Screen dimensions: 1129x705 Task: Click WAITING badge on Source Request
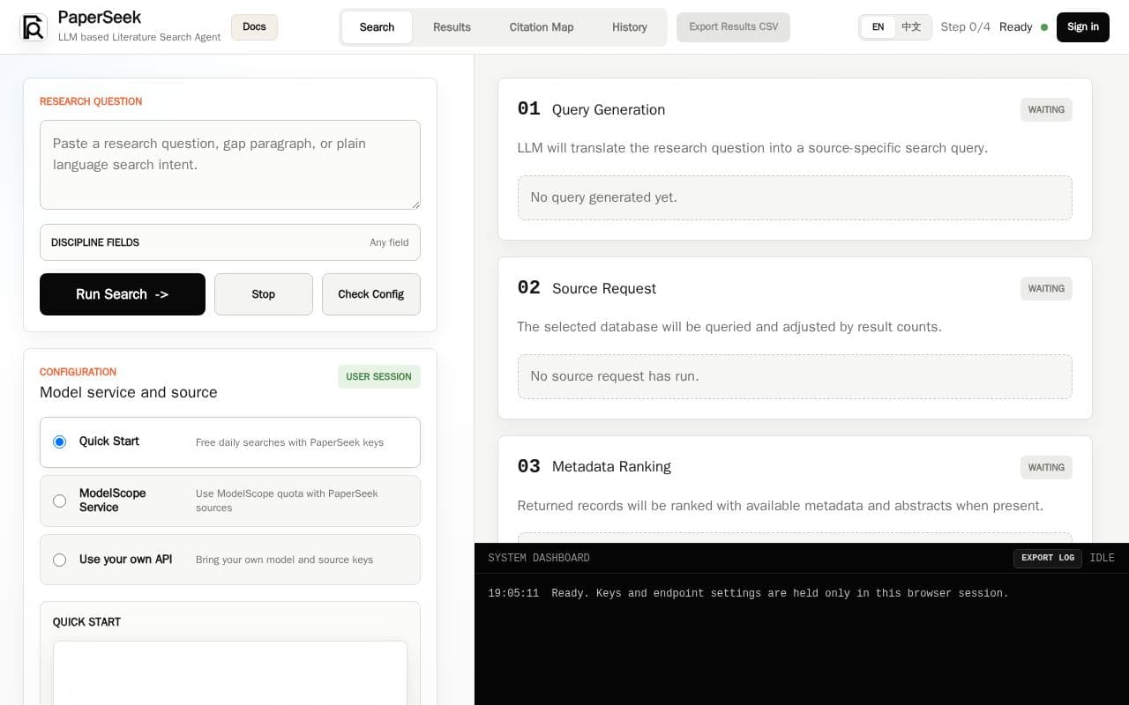coord(1046,289)
